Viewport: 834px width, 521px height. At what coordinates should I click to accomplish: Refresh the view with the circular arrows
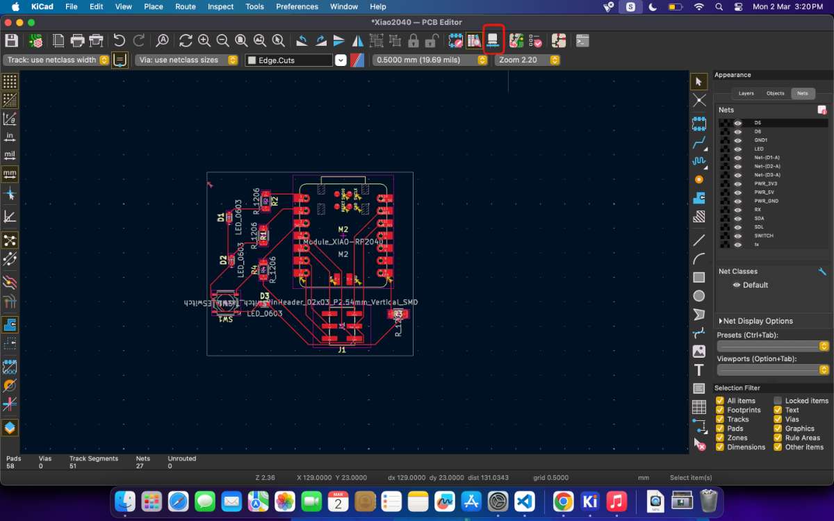(x=186, y=41)
